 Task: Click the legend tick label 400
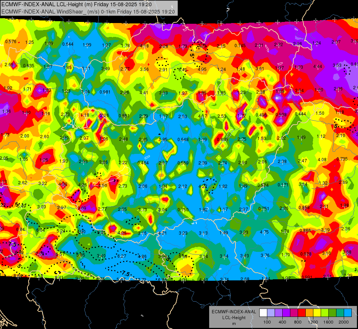click(x=282, y=322)
